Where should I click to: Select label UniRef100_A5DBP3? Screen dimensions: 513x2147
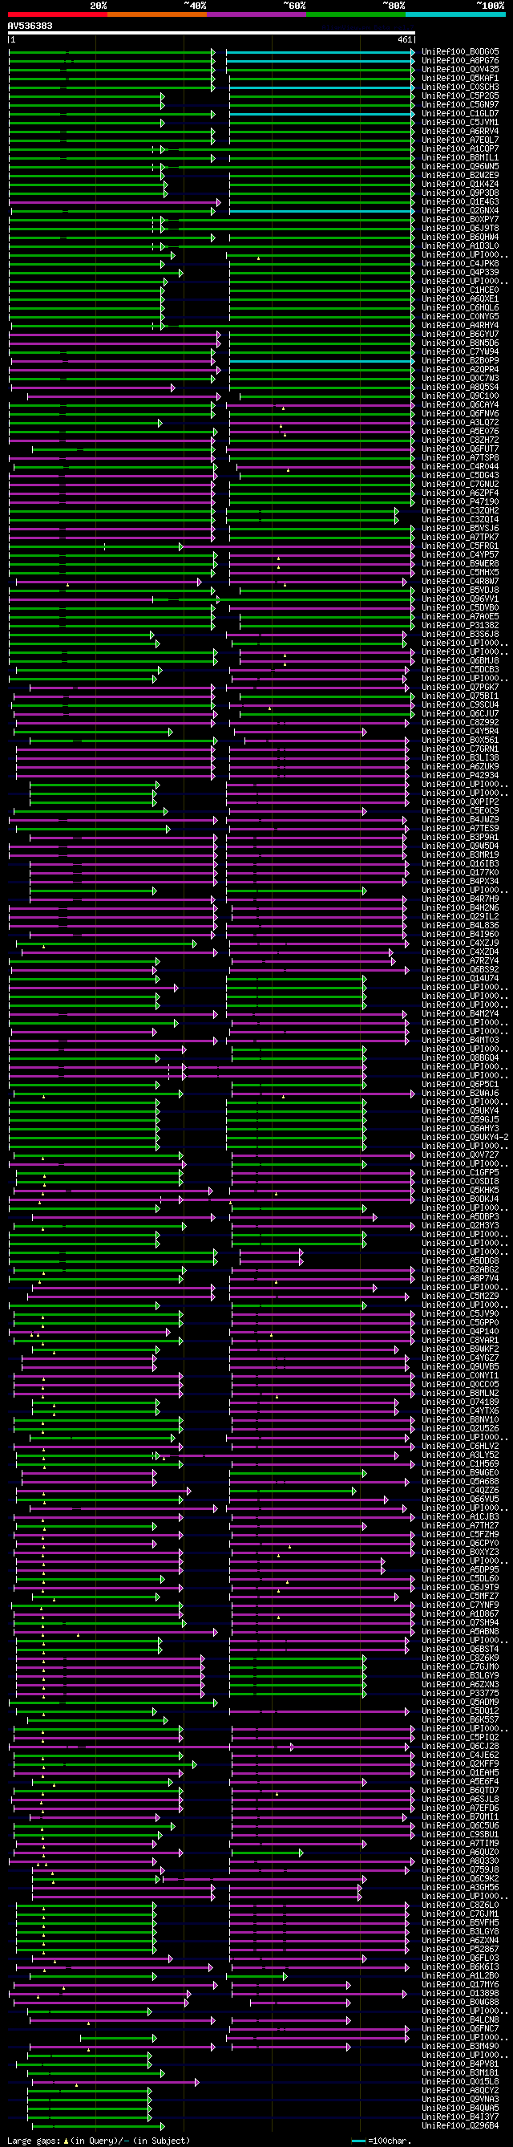click(461, 1218)
